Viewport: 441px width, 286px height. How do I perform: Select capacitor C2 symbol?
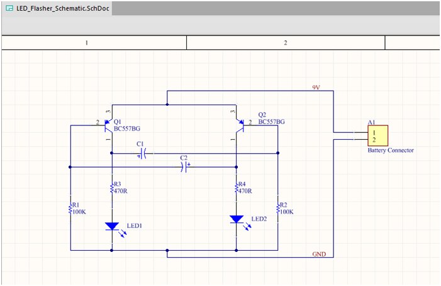pos(186,167)
